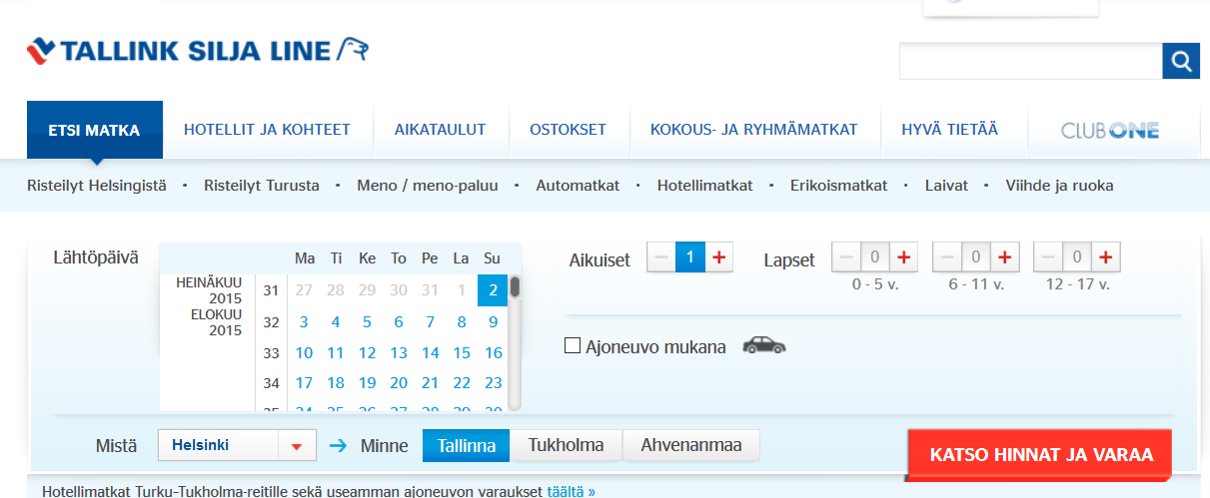
Task: Select date 20 in the calendar
Action: 399,383
